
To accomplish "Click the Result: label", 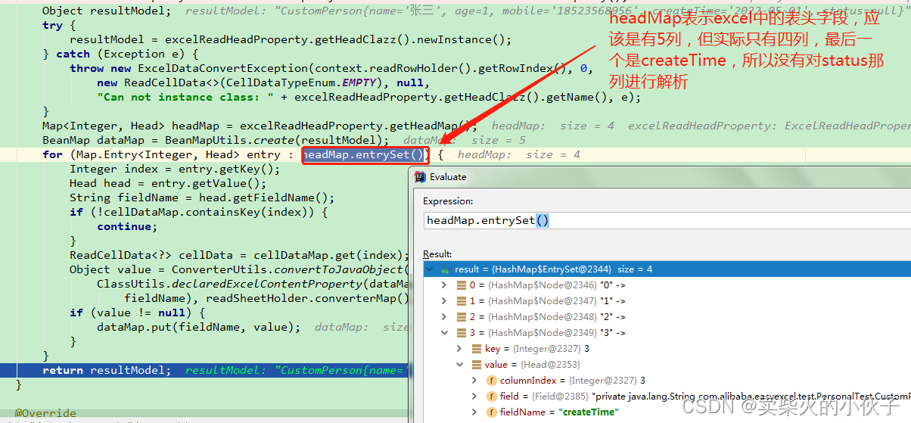I will (x=437, y=254).
